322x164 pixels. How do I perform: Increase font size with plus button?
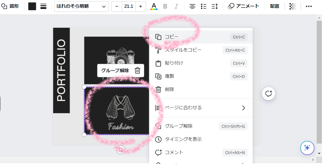point(141,6)
